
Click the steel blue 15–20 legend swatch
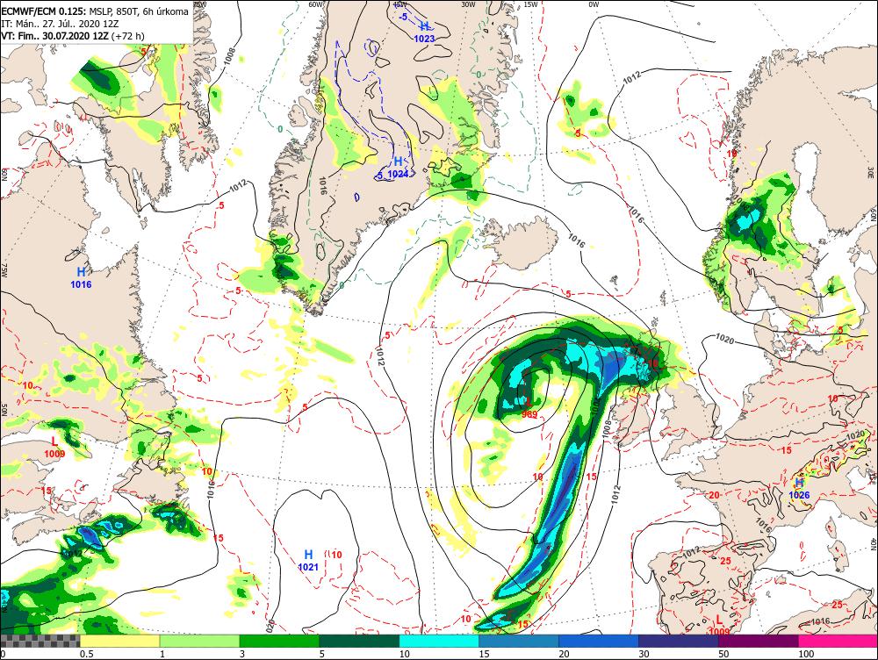[519, 641]
